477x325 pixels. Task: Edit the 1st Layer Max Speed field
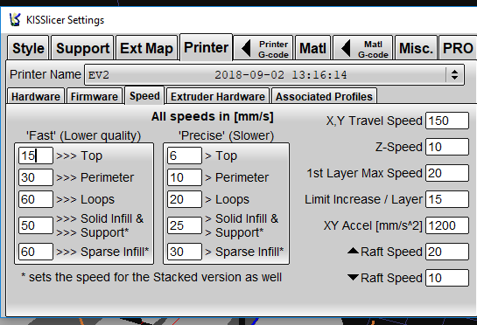[447, 173]
